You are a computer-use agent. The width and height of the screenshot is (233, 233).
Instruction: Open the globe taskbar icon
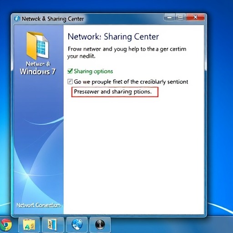[x=77, y=225]
